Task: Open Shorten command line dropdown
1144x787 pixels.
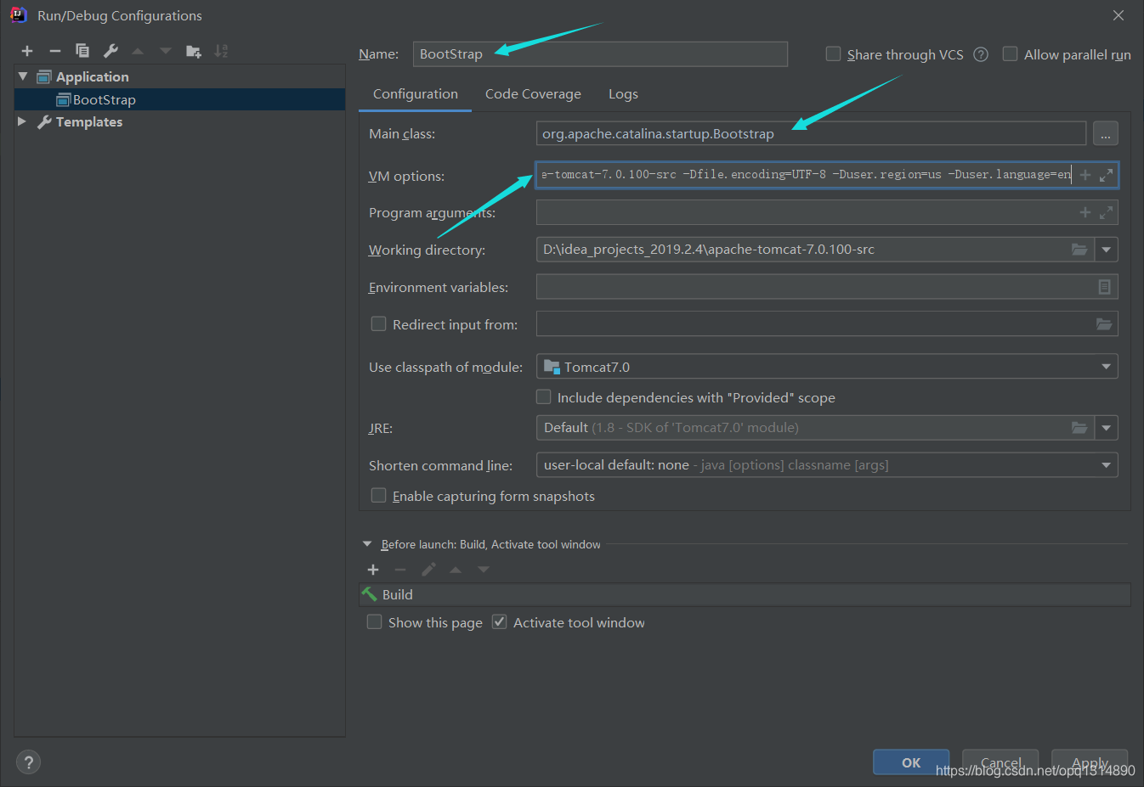Action: coord(1106,465)
